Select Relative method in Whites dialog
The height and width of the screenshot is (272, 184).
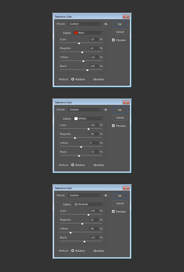(73, 165)
